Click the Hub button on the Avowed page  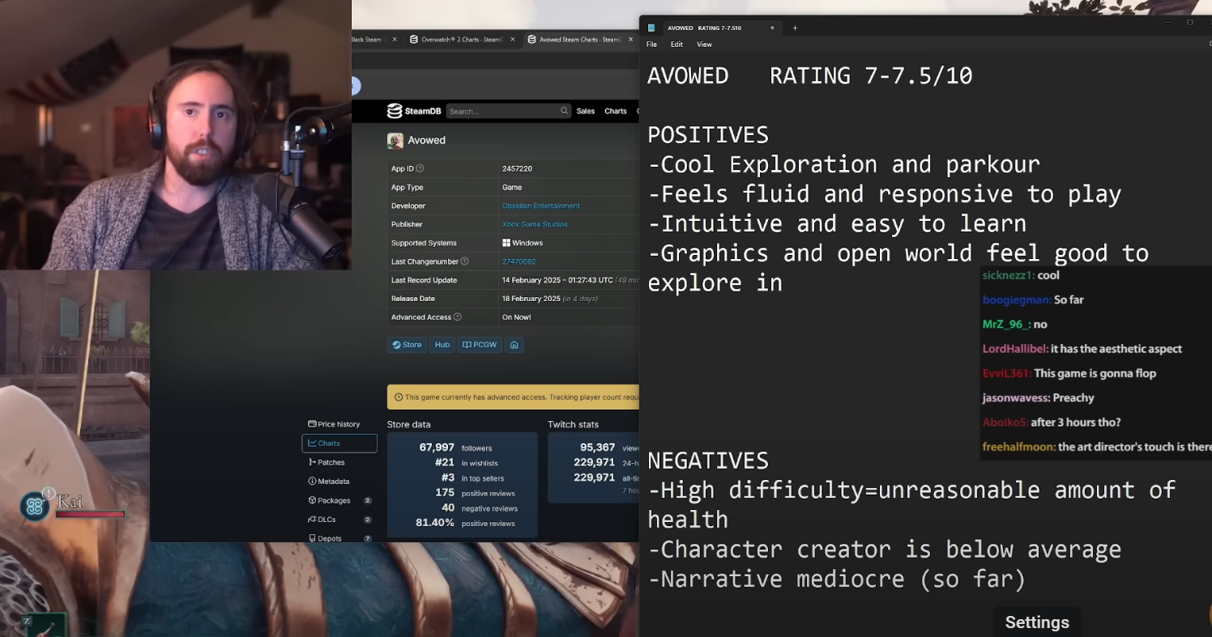[x=442, y=345]
